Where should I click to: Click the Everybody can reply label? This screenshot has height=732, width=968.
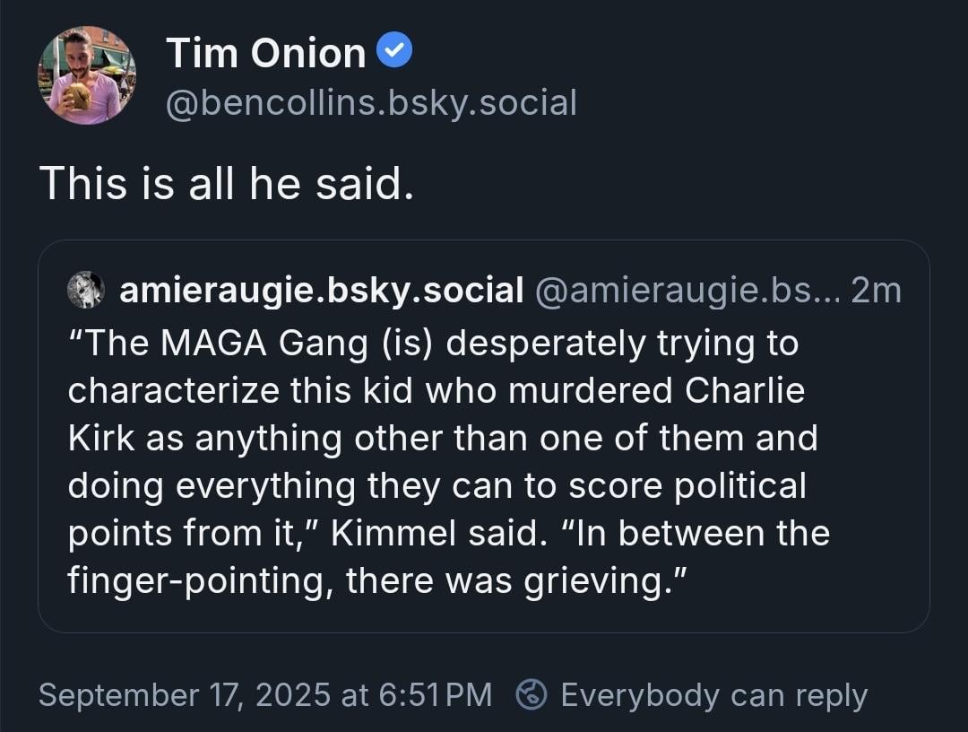(x=714, y=695)
